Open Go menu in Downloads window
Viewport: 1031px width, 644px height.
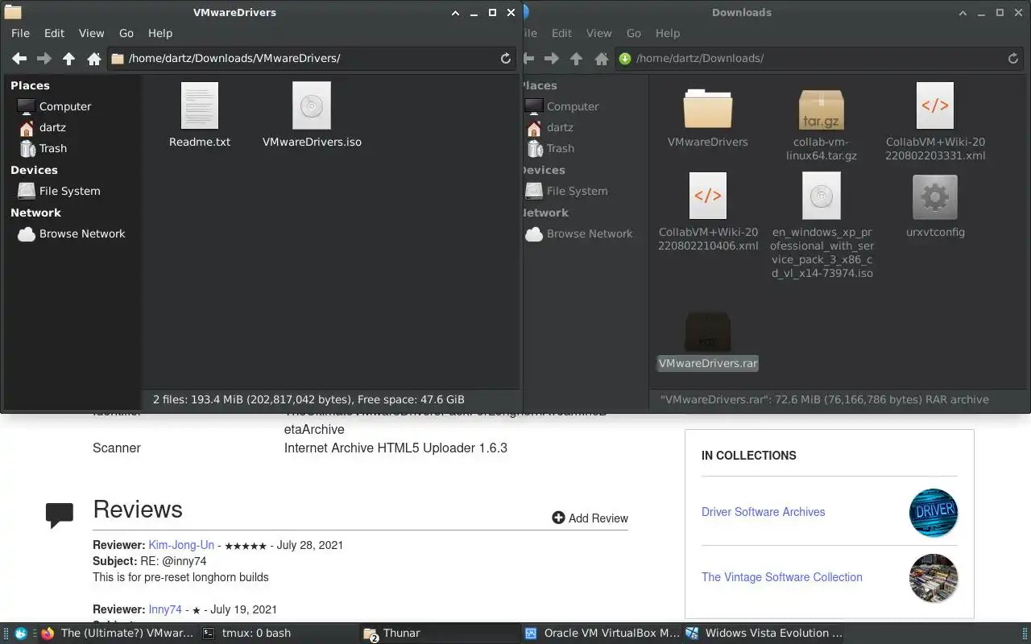(x=634, y=33)
